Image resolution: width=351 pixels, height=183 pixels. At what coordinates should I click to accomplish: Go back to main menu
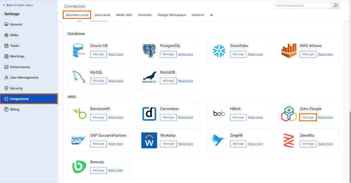(18, 5)
